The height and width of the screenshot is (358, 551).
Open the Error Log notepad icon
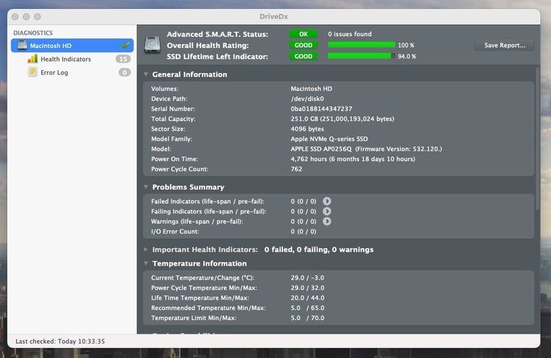[32, 72]
